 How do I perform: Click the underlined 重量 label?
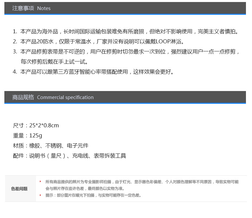pyautogui.click(x=18, y=135)
